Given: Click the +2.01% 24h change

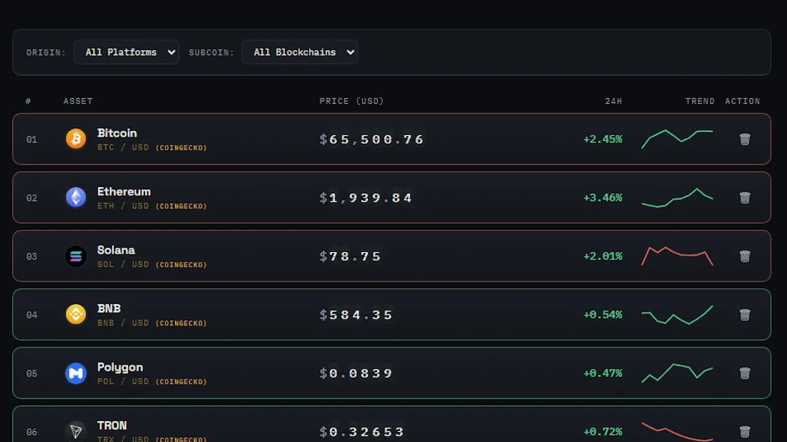Looking at the screenshot, I should pyautogui.click(x=602, y=256).
